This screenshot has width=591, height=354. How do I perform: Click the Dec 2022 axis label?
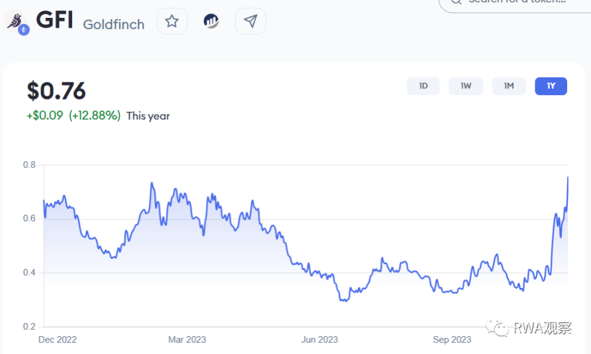point(58,339)
